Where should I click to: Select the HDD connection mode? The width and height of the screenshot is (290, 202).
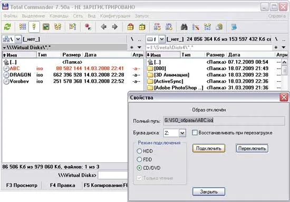pos(139,151)
